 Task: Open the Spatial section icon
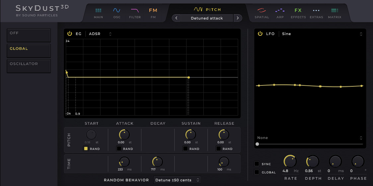tap(262, 13)
